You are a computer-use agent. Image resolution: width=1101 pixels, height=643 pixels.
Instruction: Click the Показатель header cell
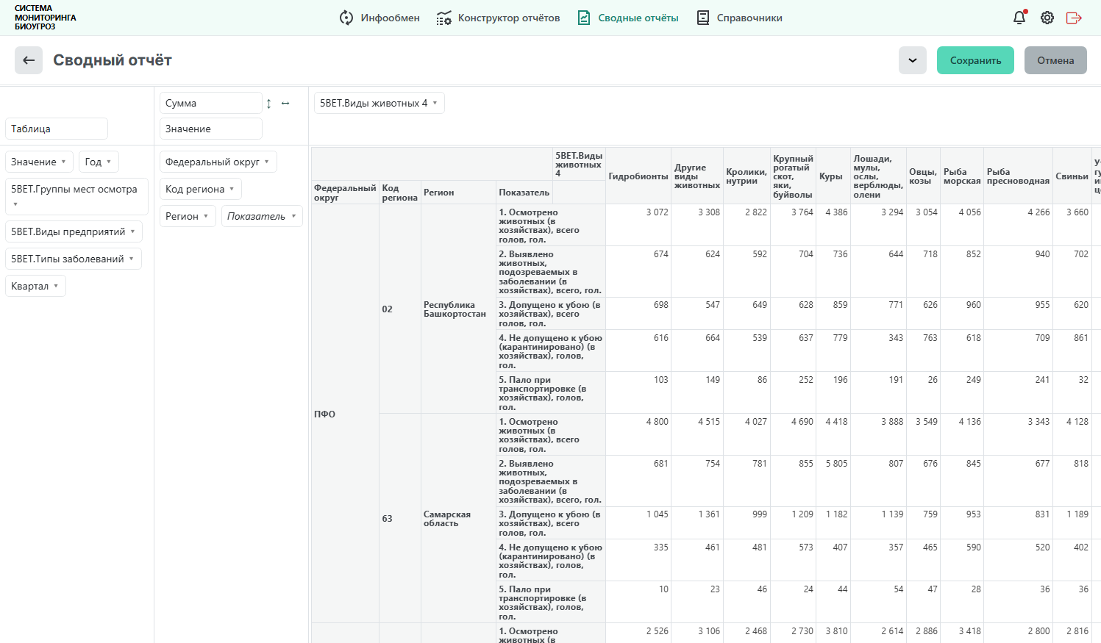[524, 193]
